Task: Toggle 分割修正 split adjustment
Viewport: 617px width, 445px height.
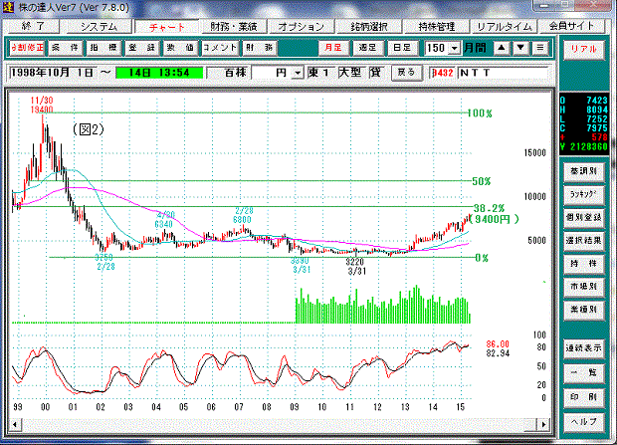Action: coord(27,48)
